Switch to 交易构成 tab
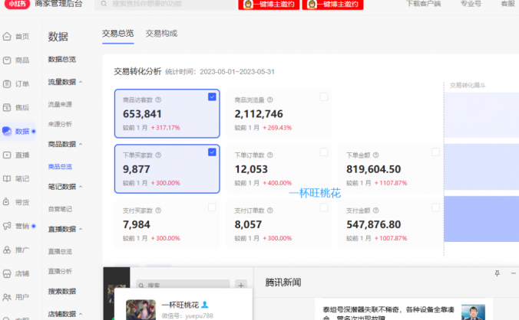This screenshot has height=320, width=519. [x=161, y=34]
